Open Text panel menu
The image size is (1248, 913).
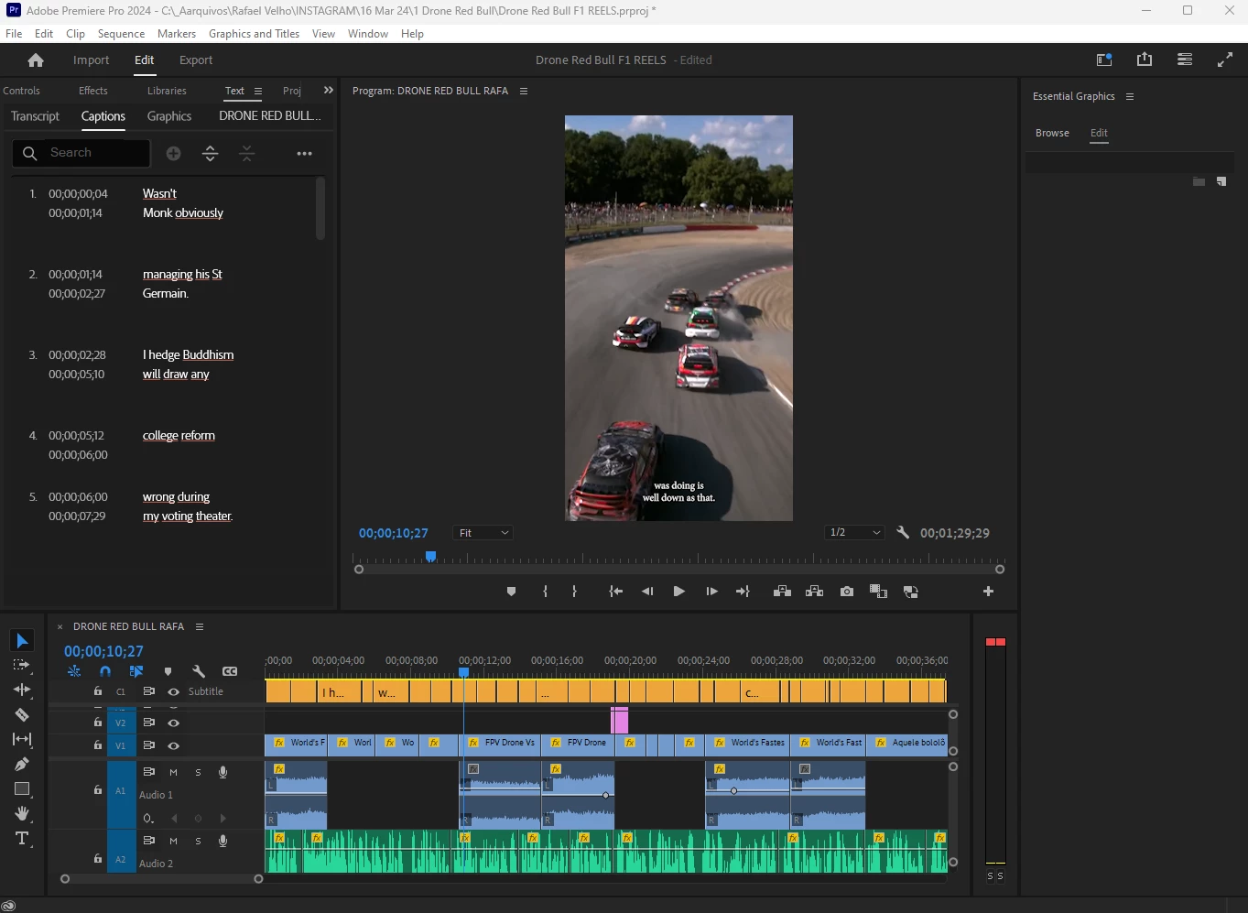[x=258, y=91]
